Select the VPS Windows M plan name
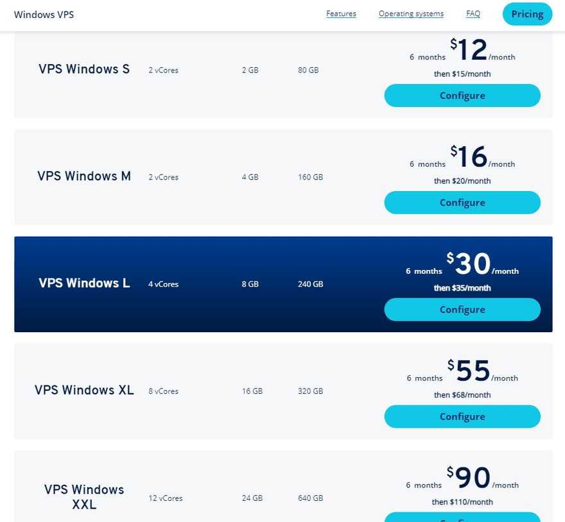Screen dimensions: 565x522 click(84, 176)
